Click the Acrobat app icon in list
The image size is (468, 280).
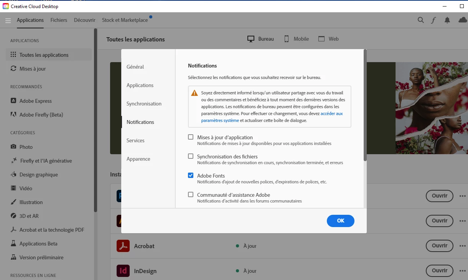tap(123, 246)
